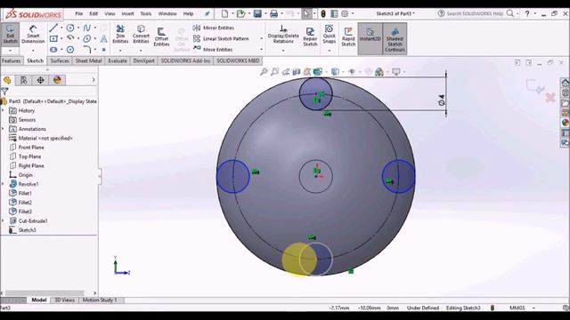Click Zoom to Area magnifier icon

click(x=274, y=72)
